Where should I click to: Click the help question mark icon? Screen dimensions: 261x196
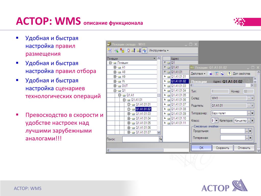point(229,73)
